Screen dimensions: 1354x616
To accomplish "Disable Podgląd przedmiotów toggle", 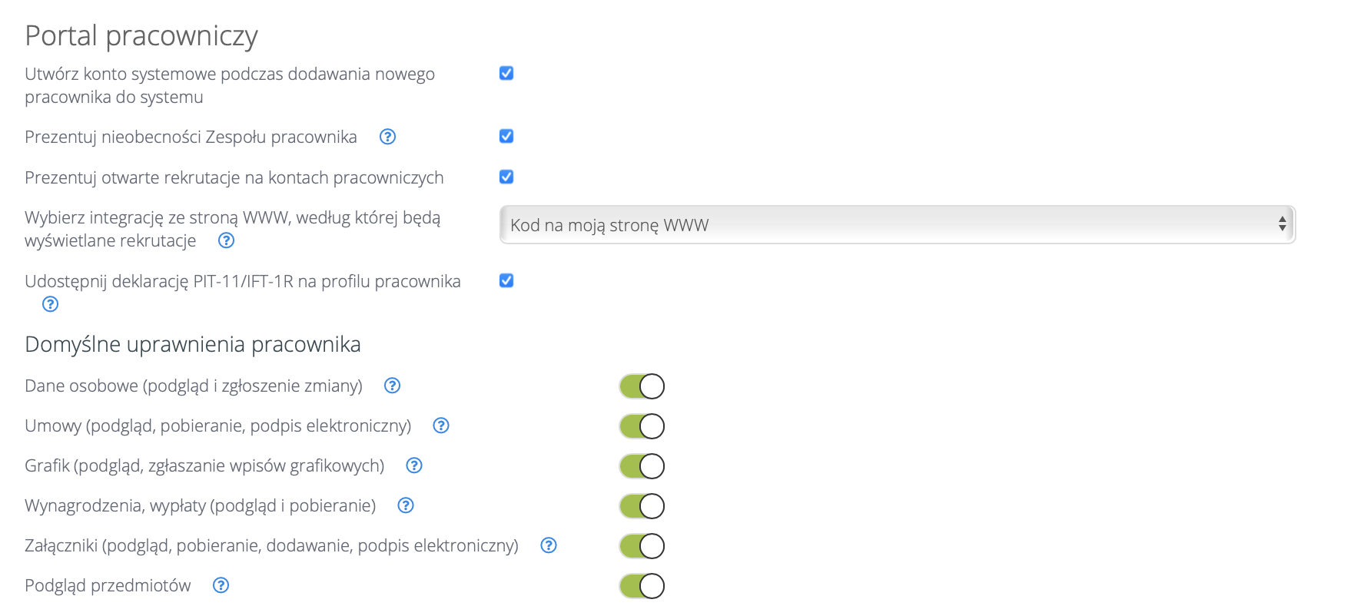I will coord(642,586).
